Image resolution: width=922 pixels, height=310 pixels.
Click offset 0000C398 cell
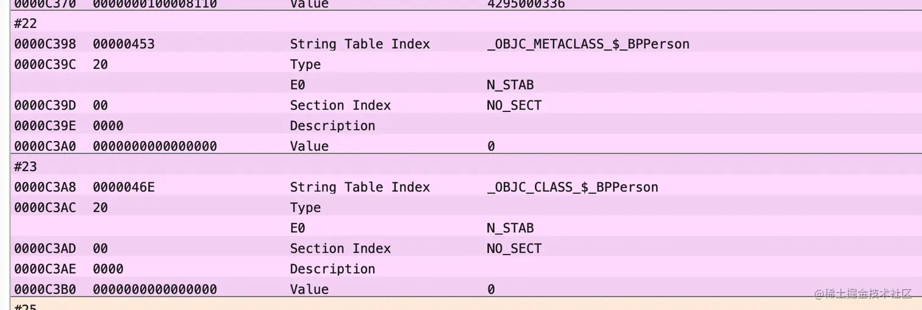coord(45,44)
